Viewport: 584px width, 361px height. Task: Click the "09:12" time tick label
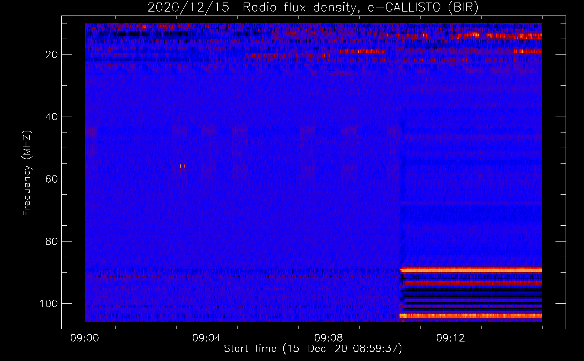click(451, 338)
